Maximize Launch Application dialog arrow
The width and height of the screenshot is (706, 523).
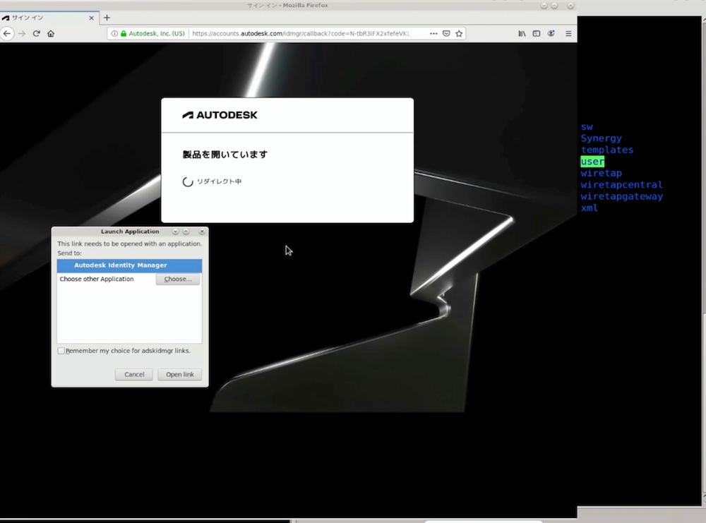pos(186,232)
